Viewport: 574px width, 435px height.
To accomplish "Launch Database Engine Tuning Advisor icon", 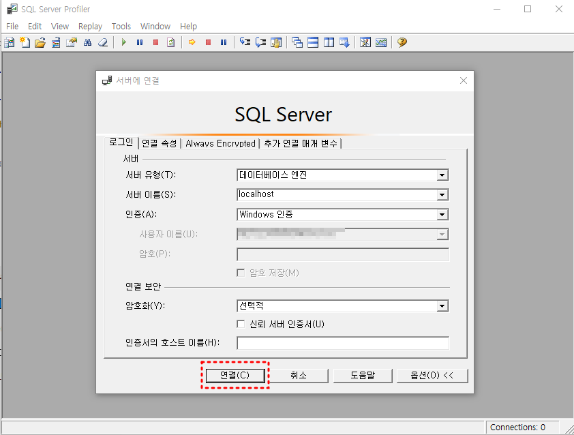I will coord(365,42).
